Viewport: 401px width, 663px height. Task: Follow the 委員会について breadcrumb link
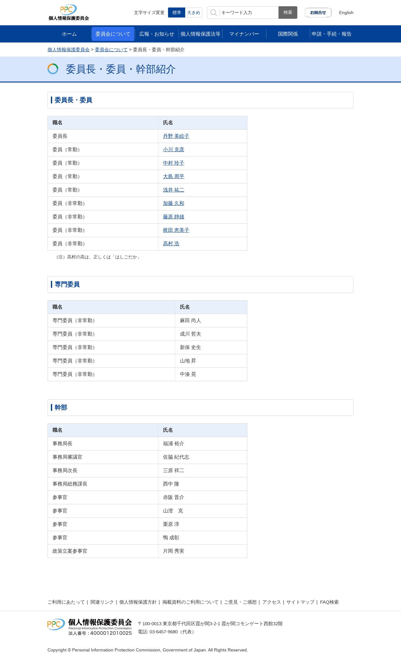point(111,50)
